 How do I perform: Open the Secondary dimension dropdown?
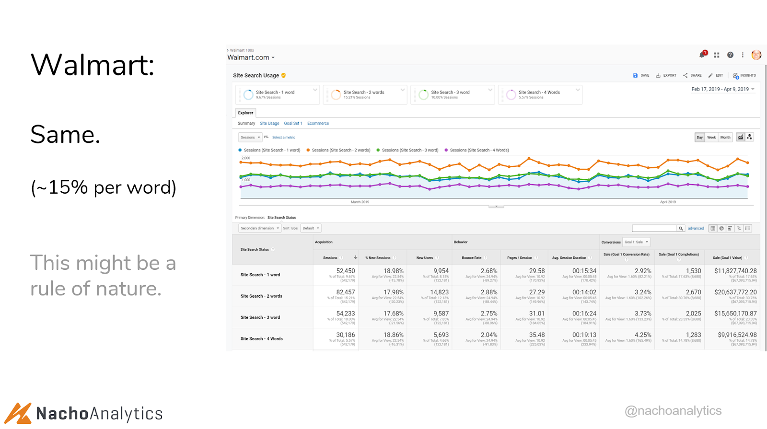point(260,229)
